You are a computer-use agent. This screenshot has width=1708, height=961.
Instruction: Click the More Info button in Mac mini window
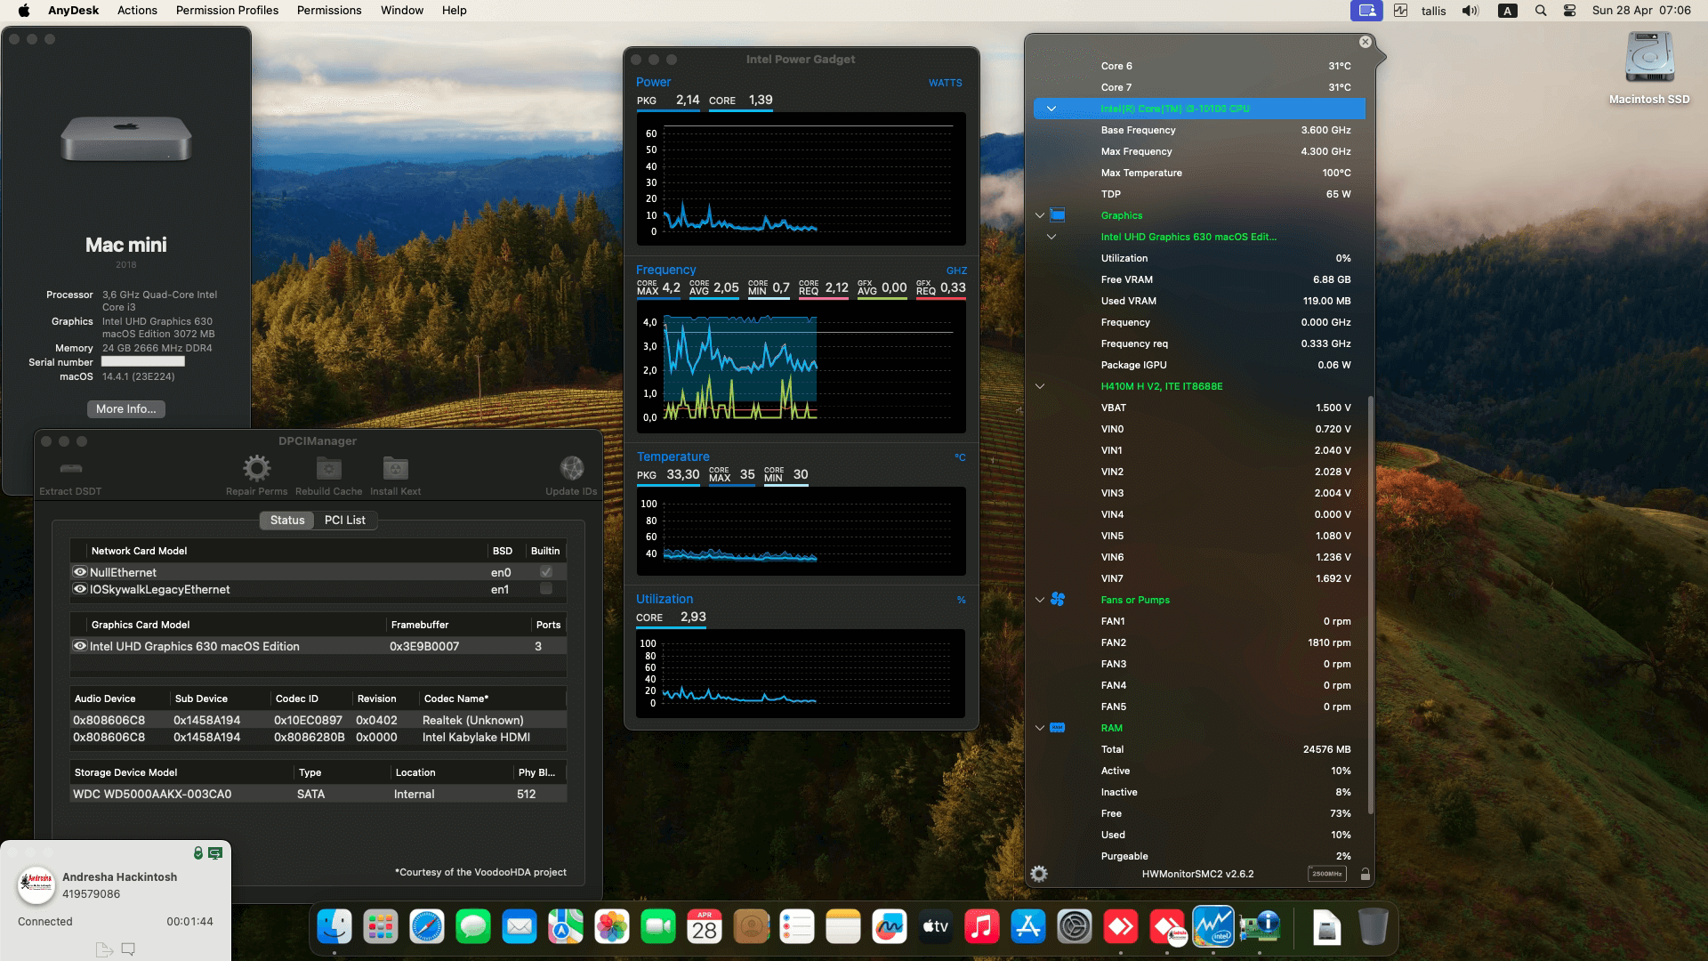(125, 408)
